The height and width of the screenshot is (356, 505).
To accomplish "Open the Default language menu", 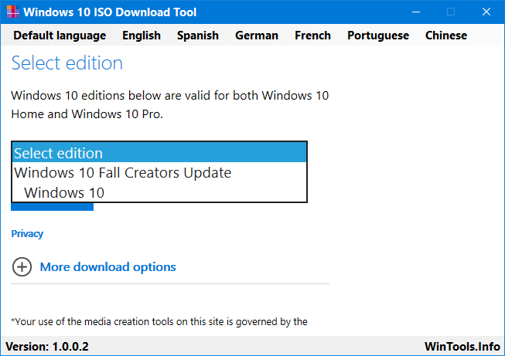I will tap(60, 36).
